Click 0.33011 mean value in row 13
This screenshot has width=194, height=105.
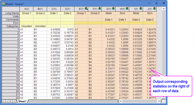(109, 69)
